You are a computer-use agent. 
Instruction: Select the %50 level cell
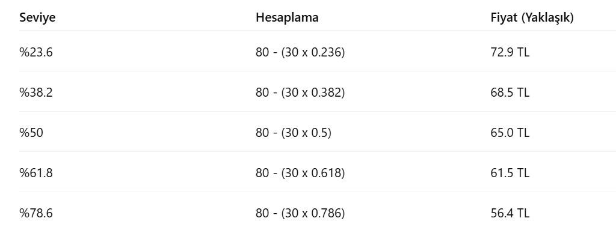click(x=31, y=133)
